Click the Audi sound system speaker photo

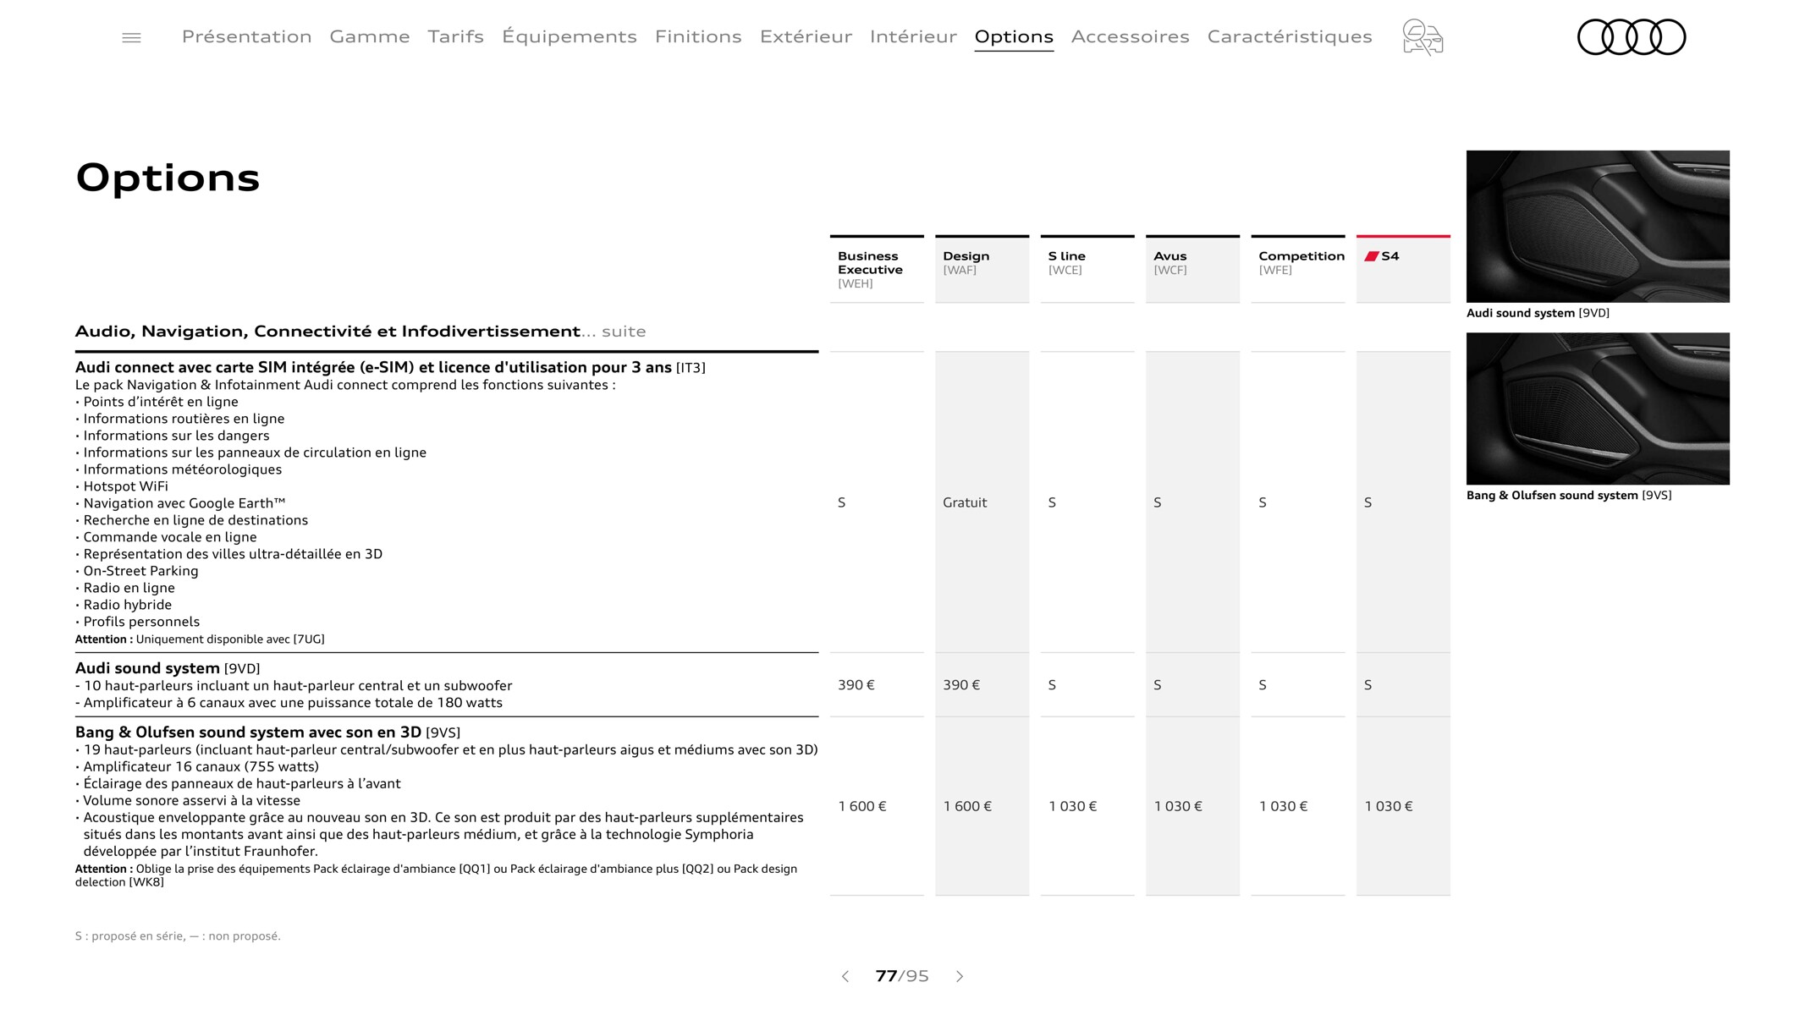tap(1598, 227)
